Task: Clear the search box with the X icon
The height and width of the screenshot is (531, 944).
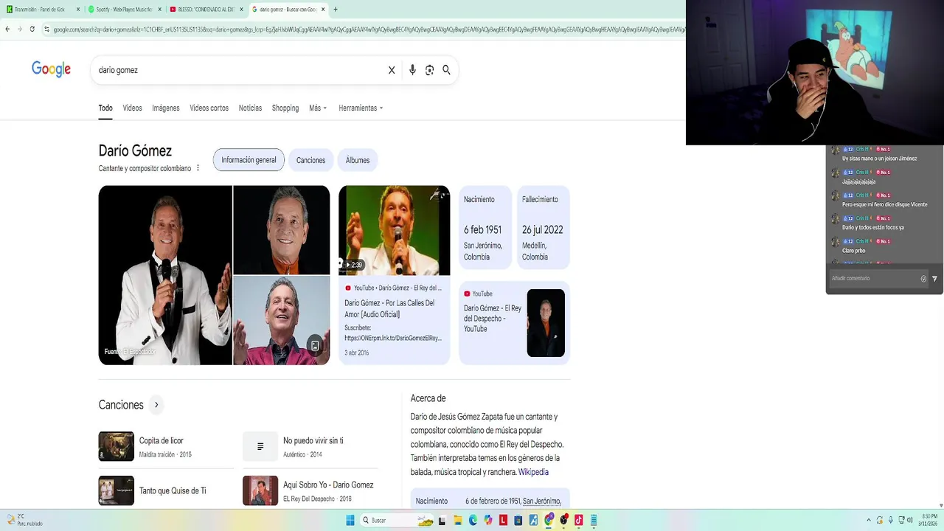Action: coord(392,70)
